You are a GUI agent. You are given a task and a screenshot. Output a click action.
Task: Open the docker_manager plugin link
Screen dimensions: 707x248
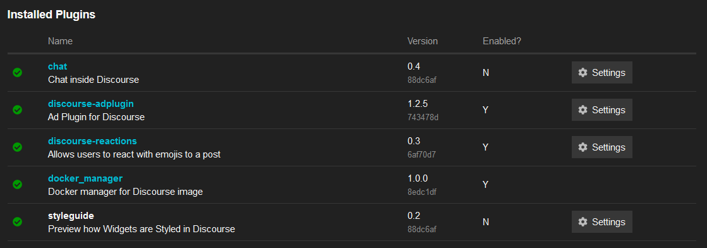[85, 178]
